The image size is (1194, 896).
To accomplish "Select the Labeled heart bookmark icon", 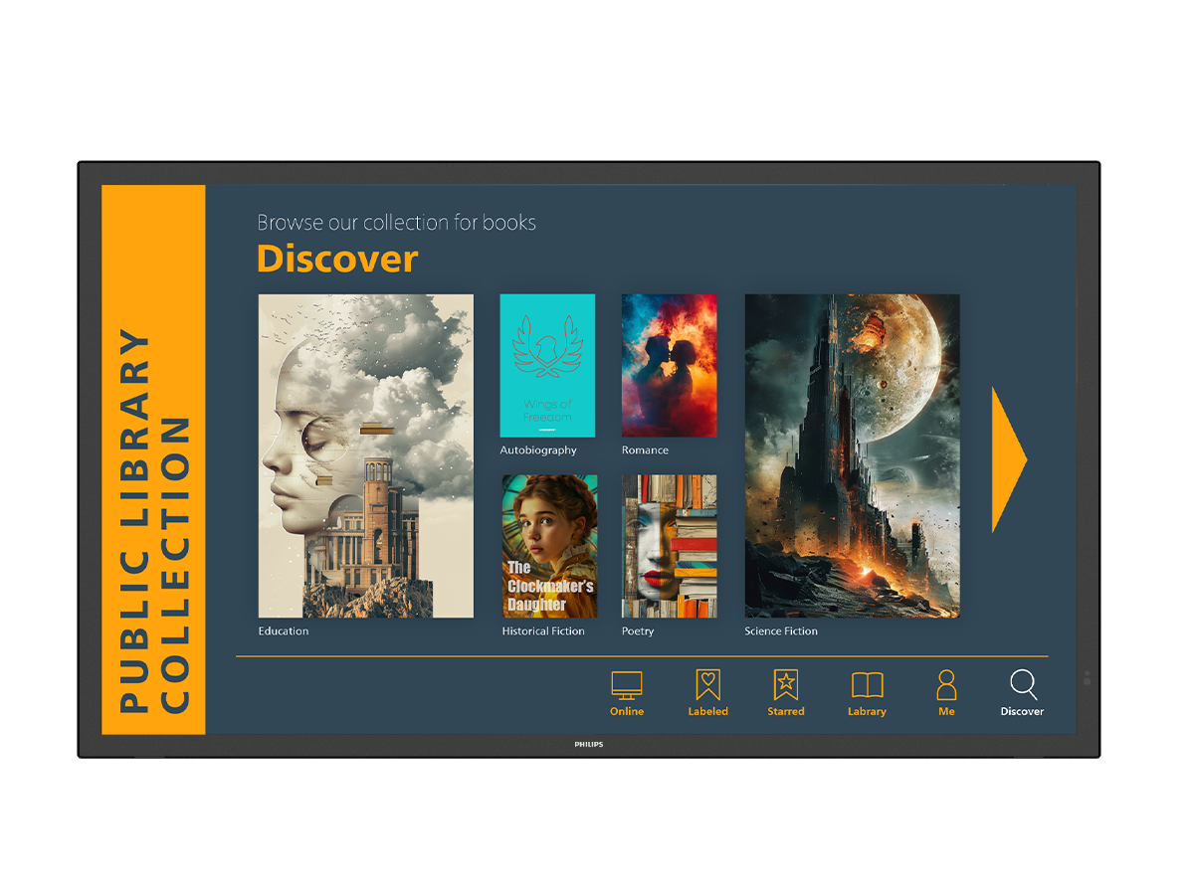I will tap(707, 685).
